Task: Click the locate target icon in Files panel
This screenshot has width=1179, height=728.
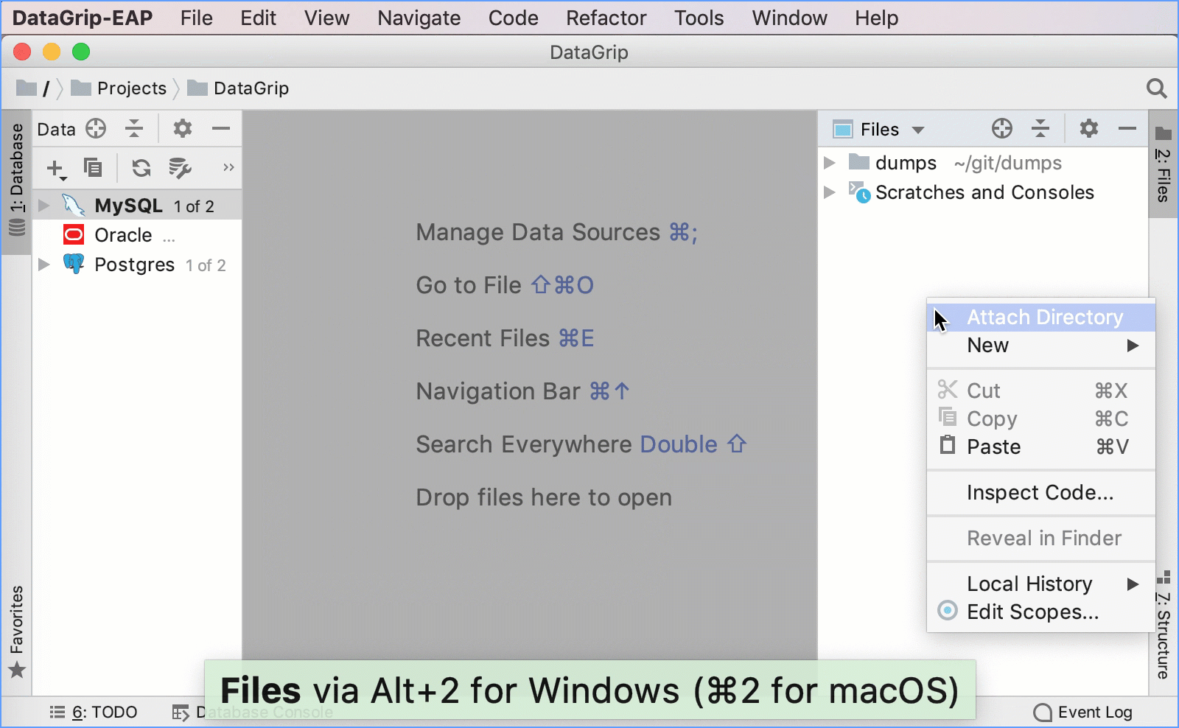Action: [x=1002, y=129]
